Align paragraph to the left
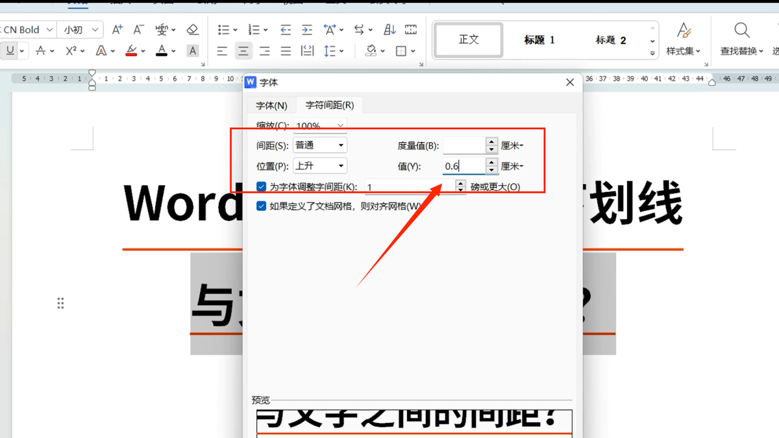Screen dimensions: 779x438 tap(223, 51)
